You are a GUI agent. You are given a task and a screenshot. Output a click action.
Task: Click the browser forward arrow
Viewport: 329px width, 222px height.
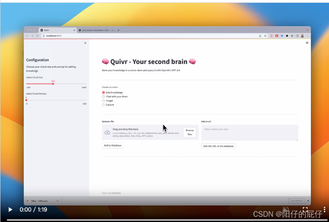click(32, 36)
